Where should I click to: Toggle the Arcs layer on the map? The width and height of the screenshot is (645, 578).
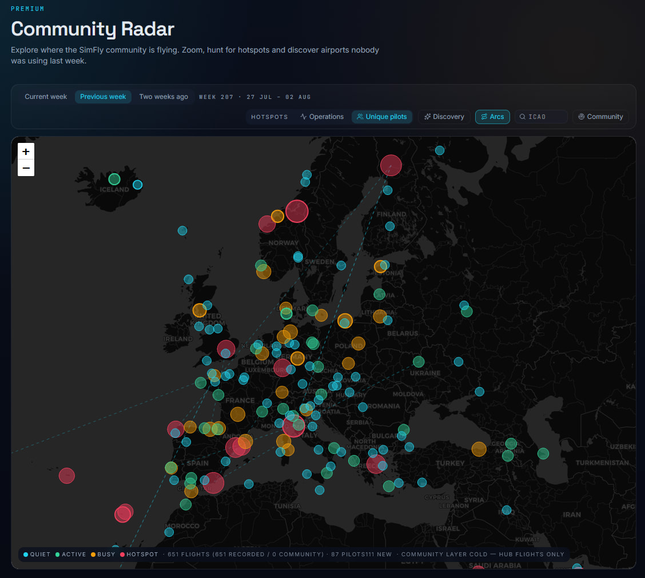pyautogui.click(x=492, y=117)
